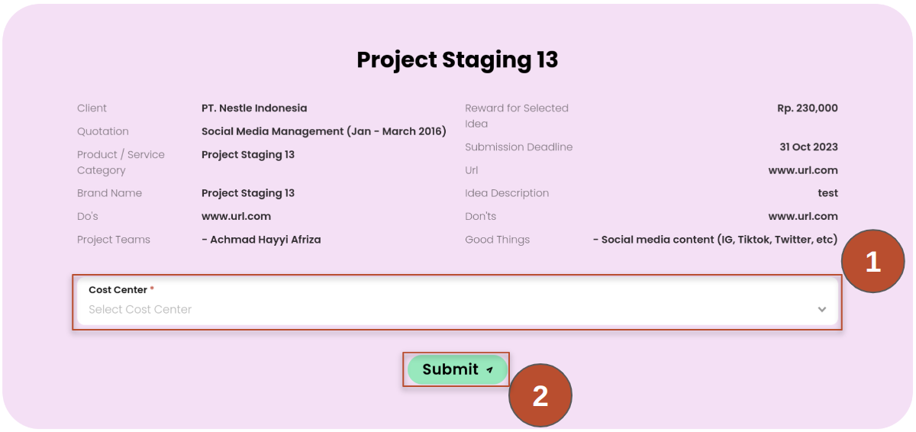Click the Social Media Management quotation text
Image resolution: width=916 pixels, height=432 pixels.
pyautogui.click(x=324, y=131)
